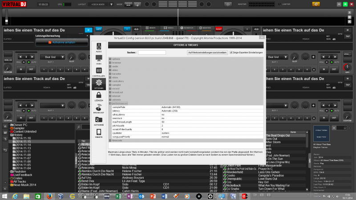Image resolution: width=356 pixels, height=200 pixels.
Task: Click the orange settings gear in title bar
Action: 316,4
